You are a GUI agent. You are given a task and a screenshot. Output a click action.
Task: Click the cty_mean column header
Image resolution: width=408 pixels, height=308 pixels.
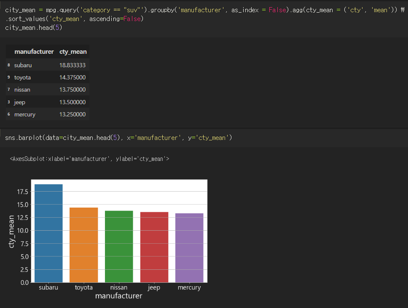pos(73,52)
